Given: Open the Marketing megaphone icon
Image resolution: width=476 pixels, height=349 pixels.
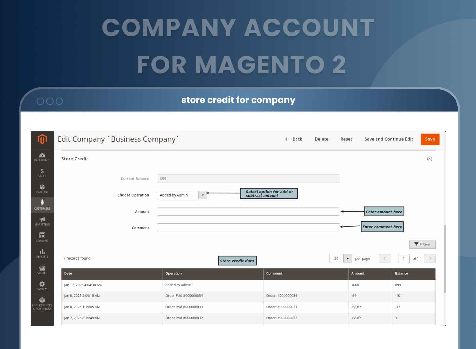Looking at the screenshot, I should point(42,221).
